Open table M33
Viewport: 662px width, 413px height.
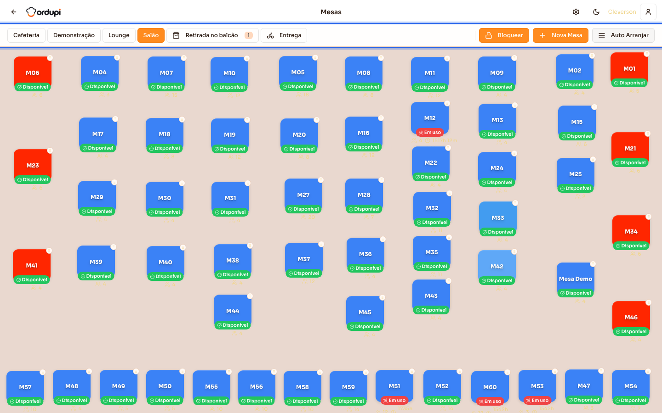click(498, 218)
